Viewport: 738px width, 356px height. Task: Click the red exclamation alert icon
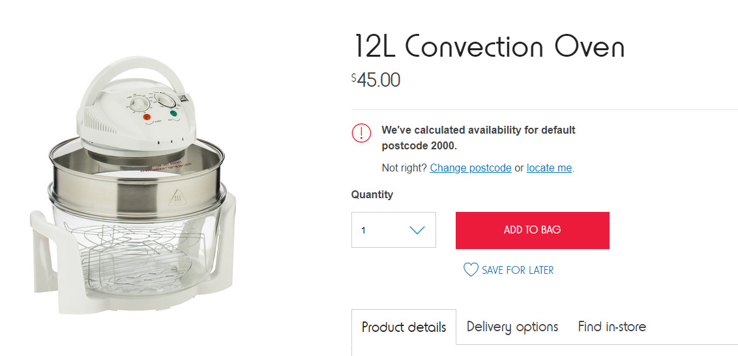(x=361, y=133)
